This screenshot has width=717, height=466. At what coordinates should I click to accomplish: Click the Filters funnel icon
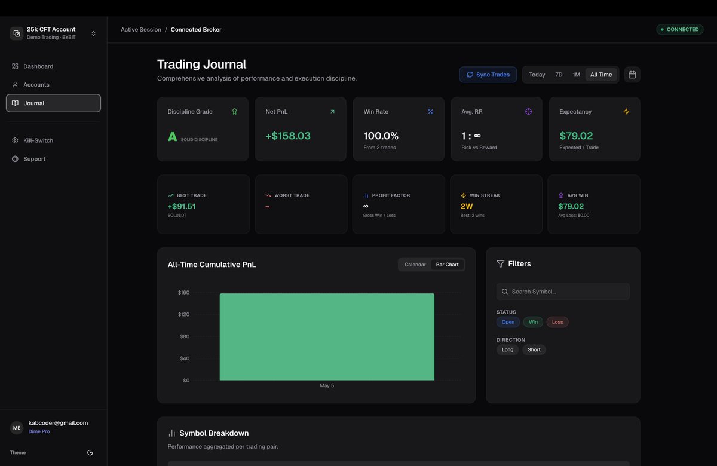tap(501, 264)
